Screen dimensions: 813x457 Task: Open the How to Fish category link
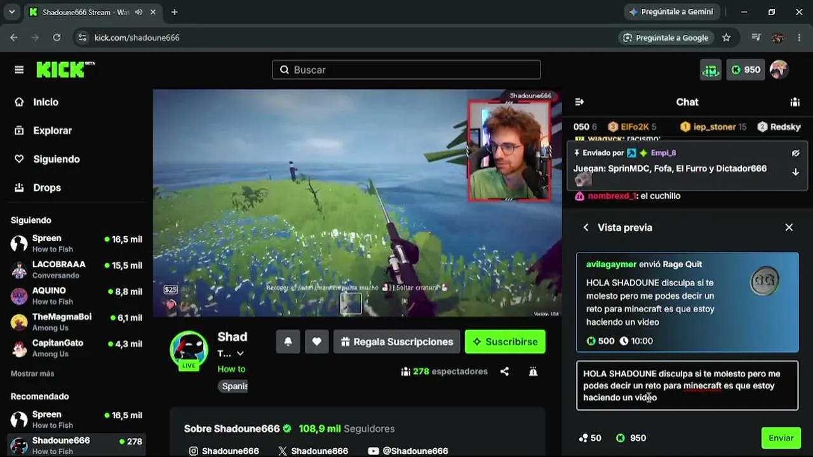coord(231,369)
